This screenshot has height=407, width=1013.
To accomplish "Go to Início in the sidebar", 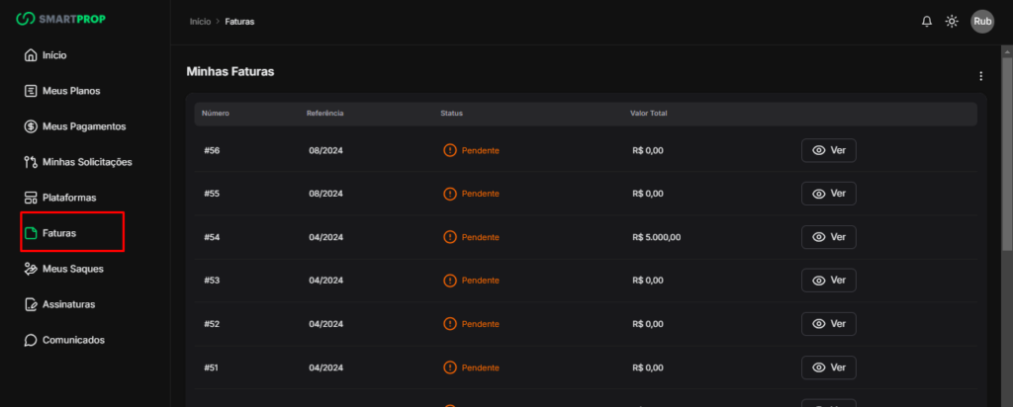I will coord(53,55).
